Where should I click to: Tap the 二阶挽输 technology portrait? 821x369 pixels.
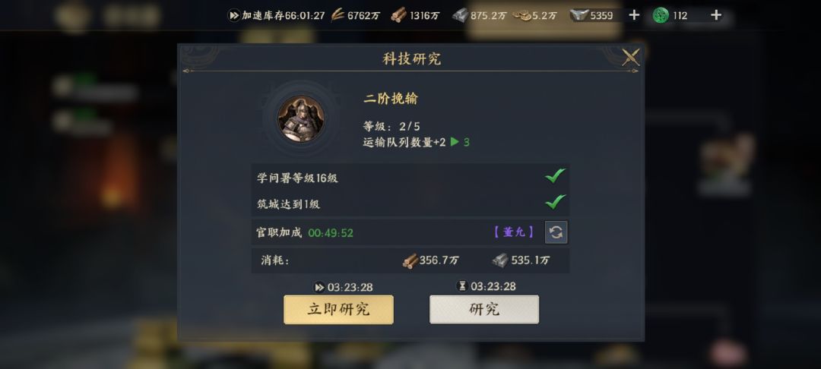click(300, 118)
